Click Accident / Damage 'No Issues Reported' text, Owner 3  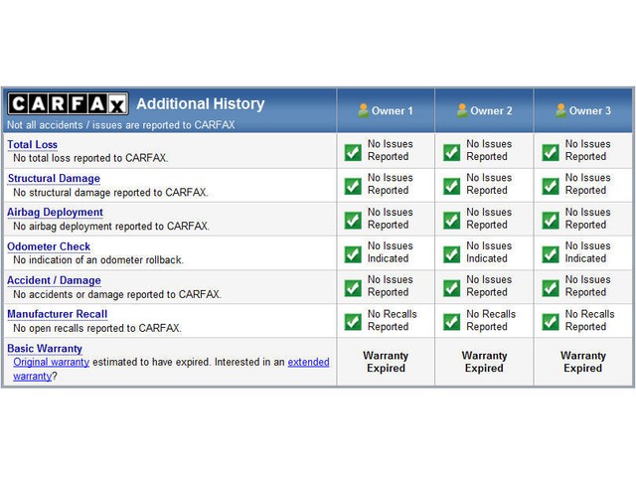tap(587, 286)
